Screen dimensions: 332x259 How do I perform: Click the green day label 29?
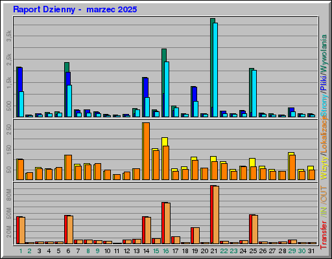[x=292, y=251]
